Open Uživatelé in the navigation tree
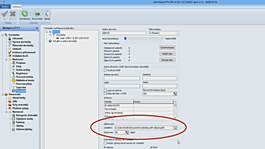 coord(17,38)
